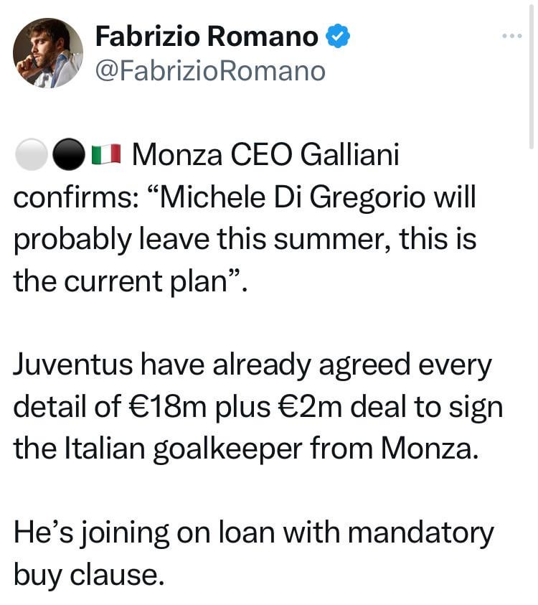Click the Fabrizio Romano display name
The width and height of the screenshot is (538, 605).
click(207, 37)
